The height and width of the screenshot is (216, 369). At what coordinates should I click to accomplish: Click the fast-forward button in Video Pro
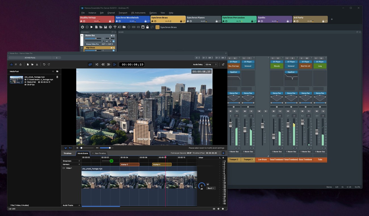click(x=108, y=64)
